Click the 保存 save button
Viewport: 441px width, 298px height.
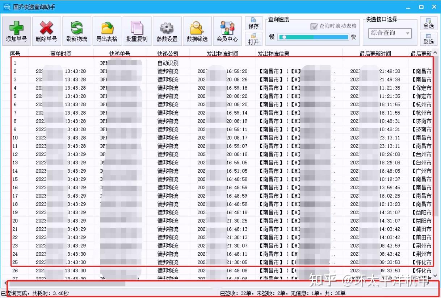[x=253, y=24]
